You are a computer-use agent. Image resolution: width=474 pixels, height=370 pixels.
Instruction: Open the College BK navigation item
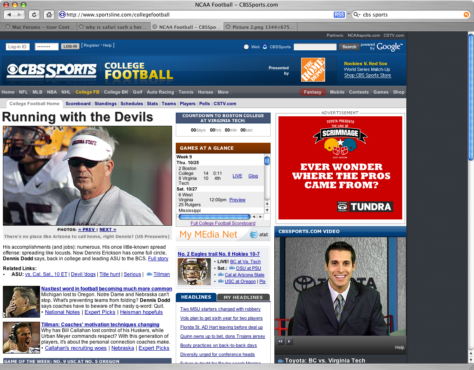[x=116, y=92]
